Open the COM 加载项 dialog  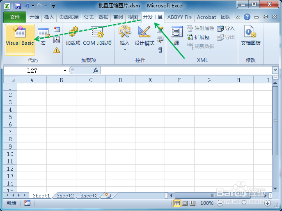coord(97,36)
